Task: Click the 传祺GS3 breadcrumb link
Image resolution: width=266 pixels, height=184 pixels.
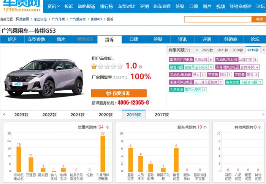Action: click(x=97, y=19)
